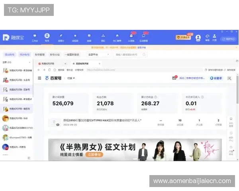The height and width of the screenshot is (191, 239).
Task: Select the 头条号 account in sidebar
Action: (x=17, y=80)
